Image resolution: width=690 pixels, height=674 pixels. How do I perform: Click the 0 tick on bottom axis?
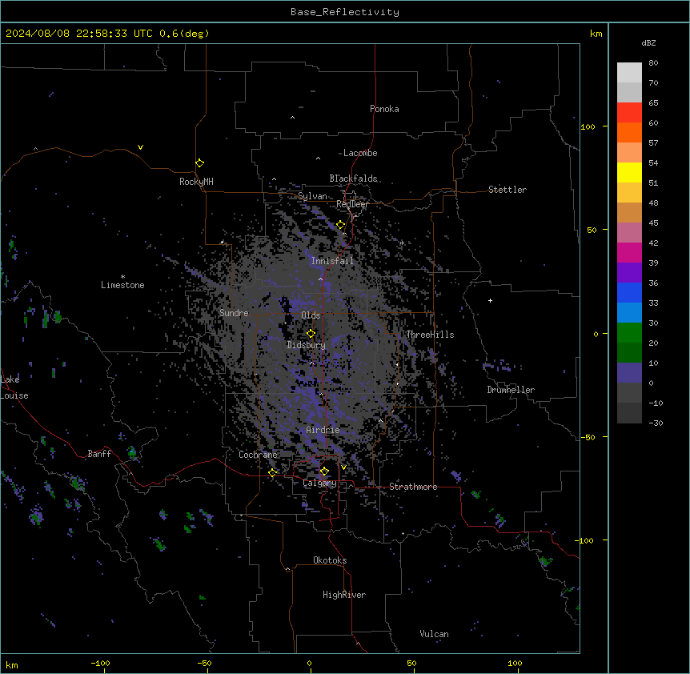click(x=309, y=663)
